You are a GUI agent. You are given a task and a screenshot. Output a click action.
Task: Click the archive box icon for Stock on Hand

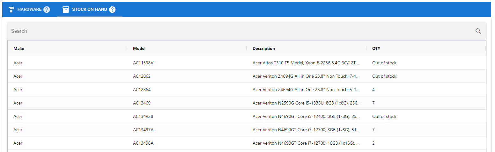point(66,10)
